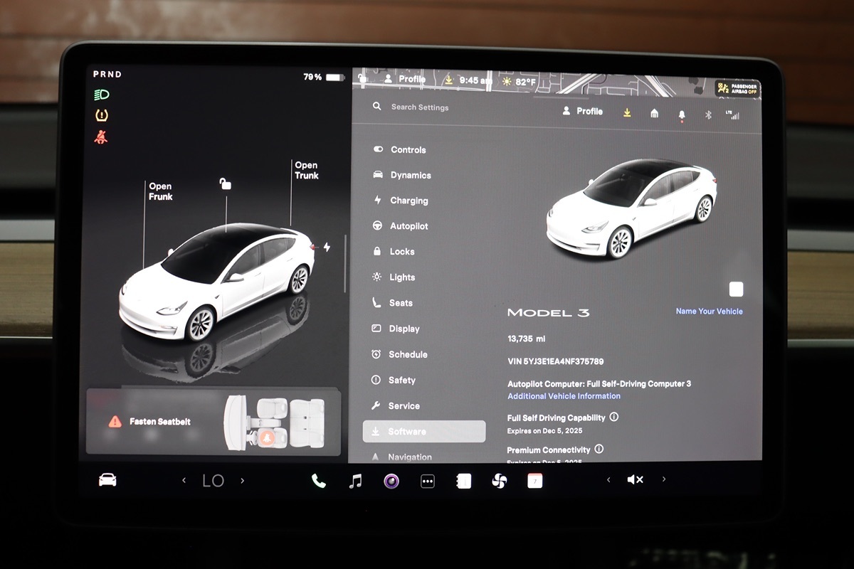Click the notifications bell icon
This screenshot has width=854, height=569.
(x=682, y=115)
